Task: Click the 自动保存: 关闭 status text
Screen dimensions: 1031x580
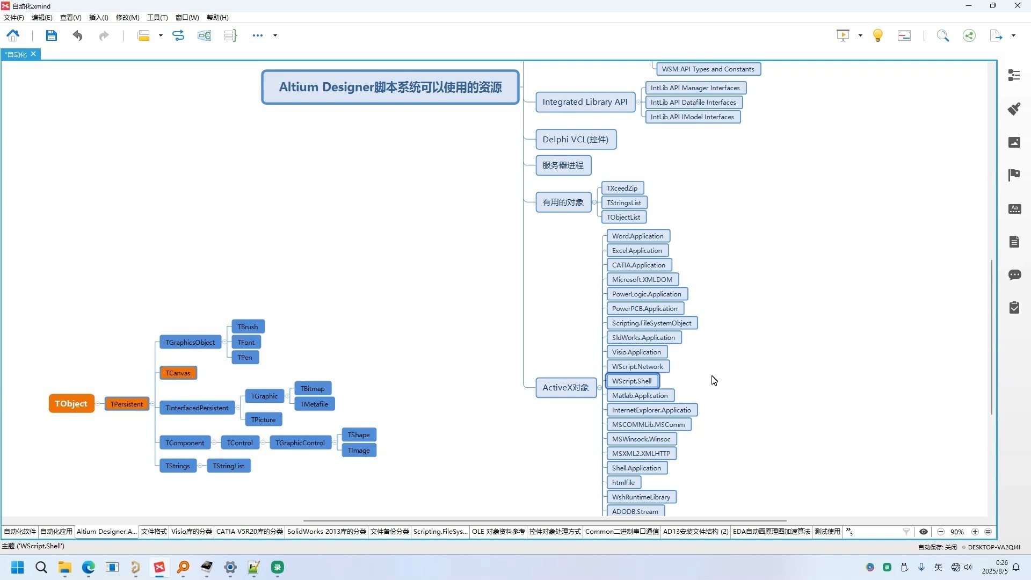Action: pyautogui.click(x=937, y=547)
